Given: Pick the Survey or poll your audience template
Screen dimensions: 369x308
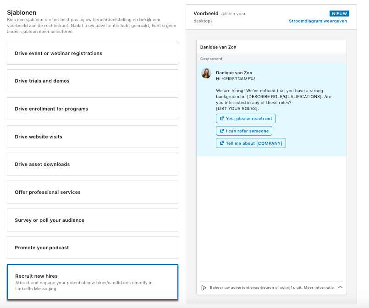Looking at the screenshot, I should click(93, 220).
